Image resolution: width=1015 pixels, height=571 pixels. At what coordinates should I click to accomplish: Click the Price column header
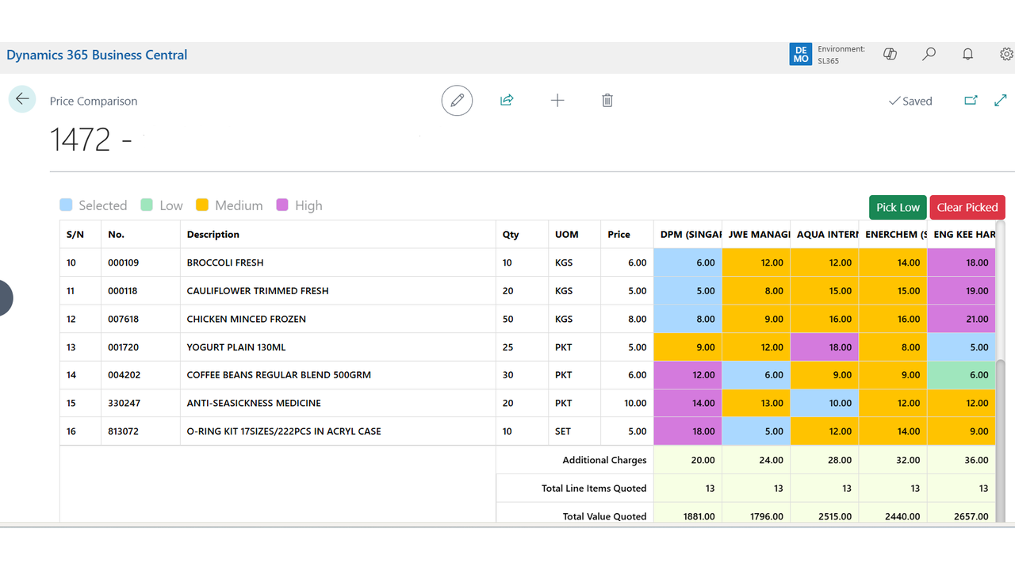(x=627, y=234)
